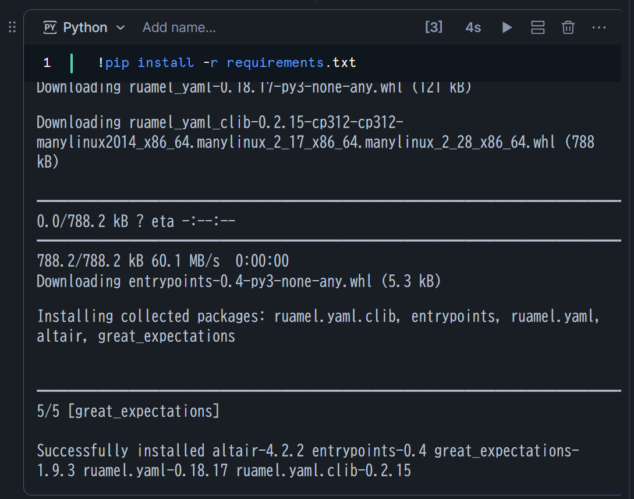Click the 4s execution duration label
The width and height of the screenshot is (634, 499).
(473, 27)
